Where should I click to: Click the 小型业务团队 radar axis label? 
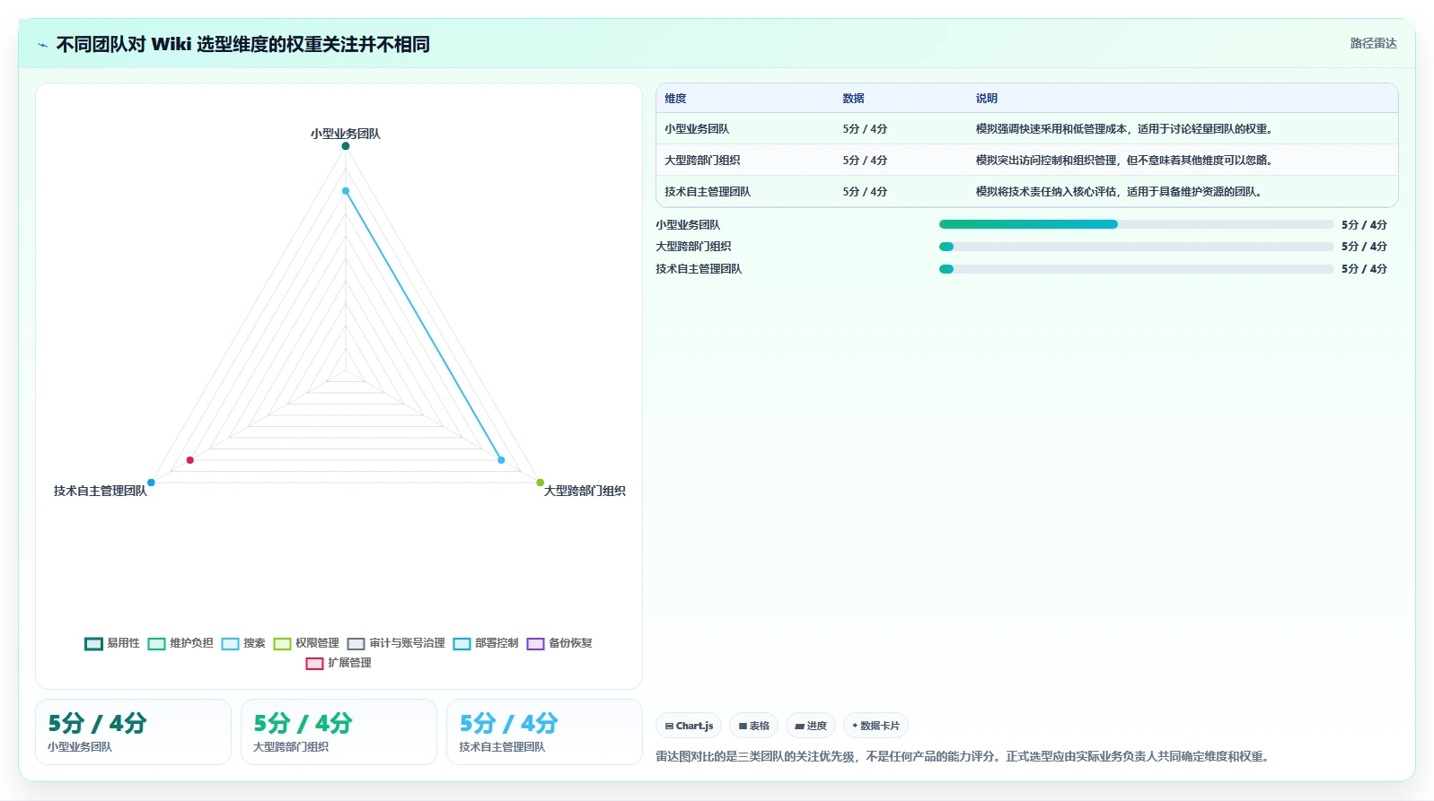pyautogui.click(x=346, y=134)
